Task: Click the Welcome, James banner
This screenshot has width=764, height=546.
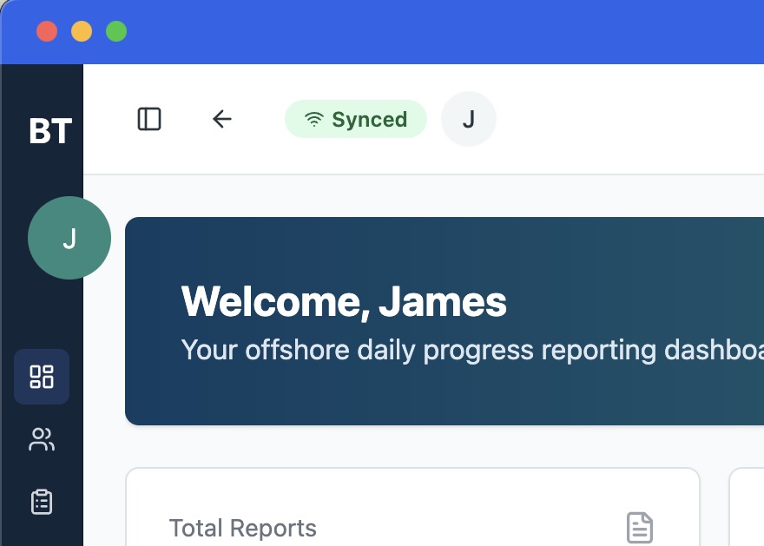Action: 445,320
